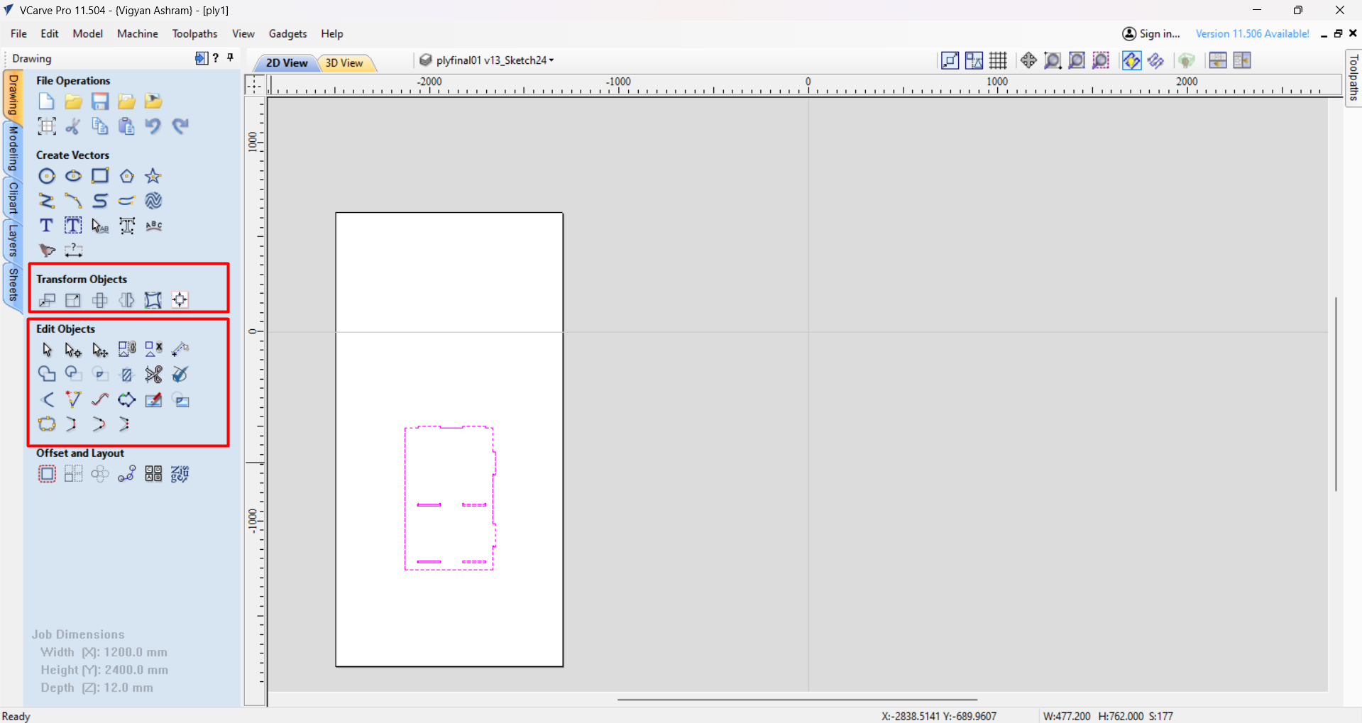Activate the Pan view tool
1362x723 pixels.
[x=1028, y=60]
